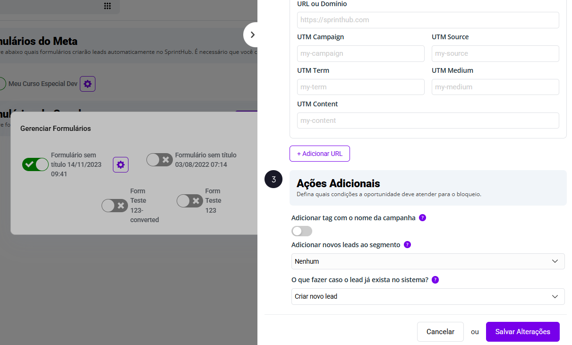Screen dimensions: 572x345
Task: Click the + Adicionar URL button
Action: coord(319,154)
